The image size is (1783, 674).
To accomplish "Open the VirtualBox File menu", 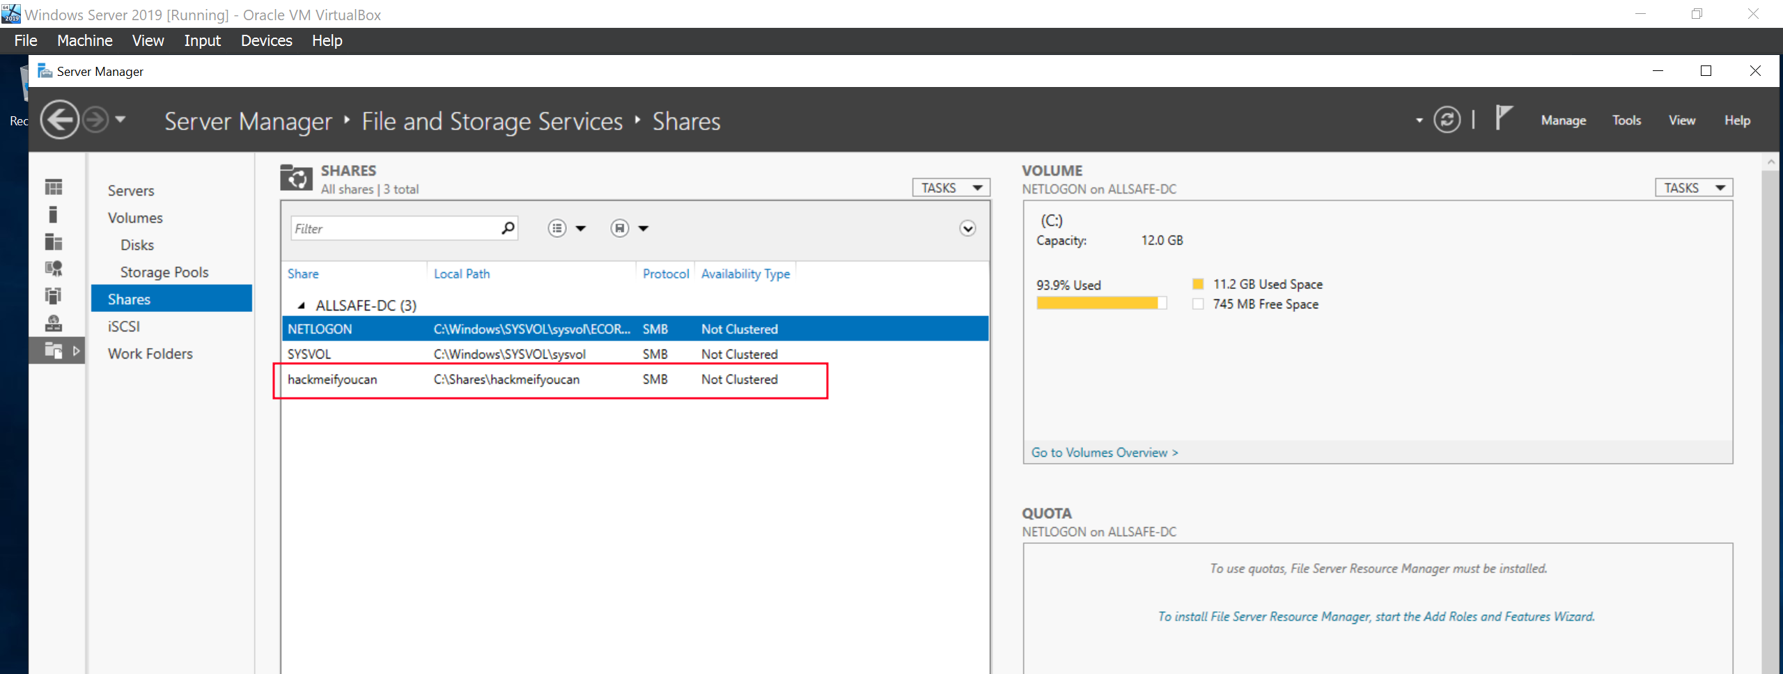I will 26,40.
